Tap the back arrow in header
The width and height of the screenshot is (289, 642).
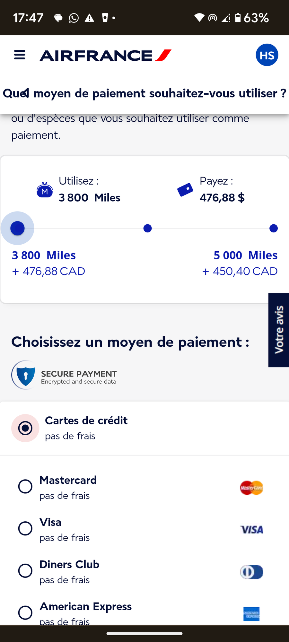(25, 93)
